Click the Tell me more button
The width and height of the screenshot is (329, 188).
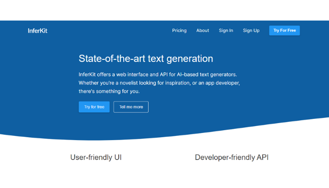[131, 107]
